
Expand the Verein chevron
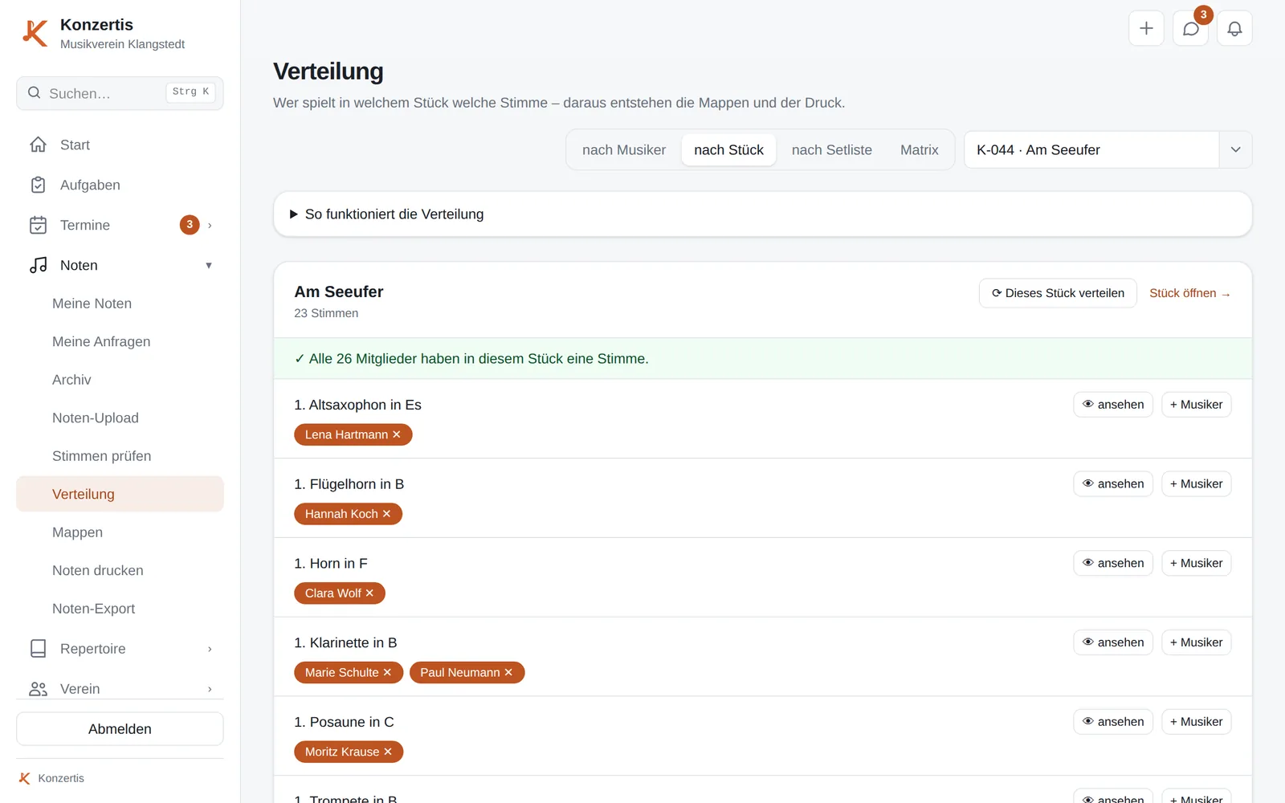pyautogui.click(x=210, y=689)
